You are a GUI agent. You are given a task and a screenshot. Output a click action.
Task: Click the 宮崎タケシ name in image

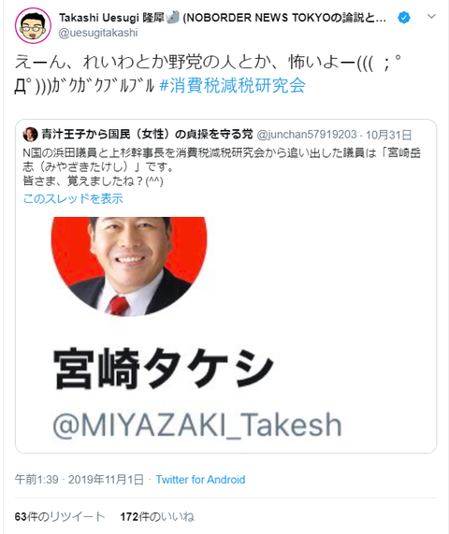click(163, 368)
